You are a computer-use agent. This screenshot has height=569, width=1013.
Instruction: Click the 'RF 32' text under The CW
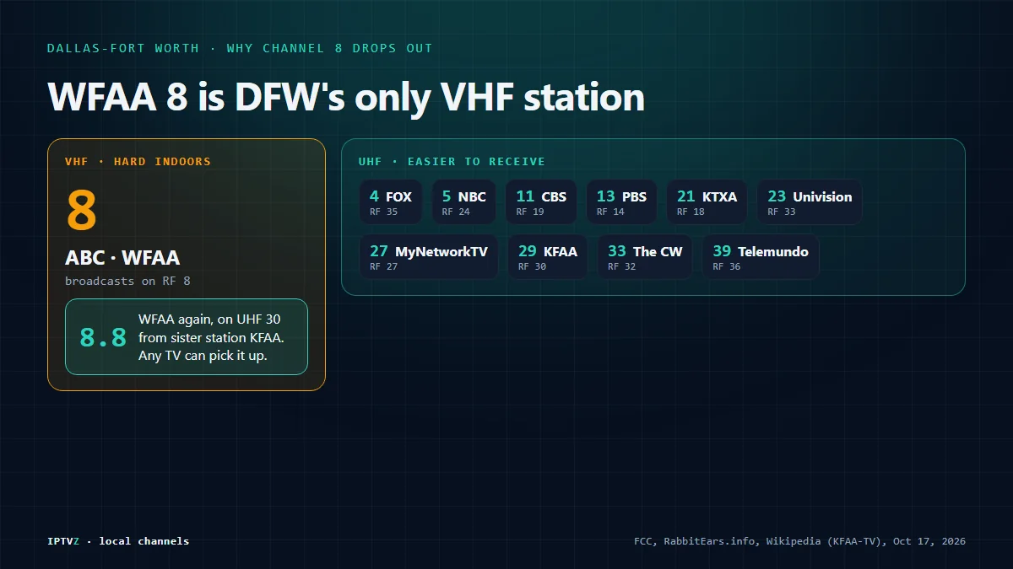tap(621, 267)
